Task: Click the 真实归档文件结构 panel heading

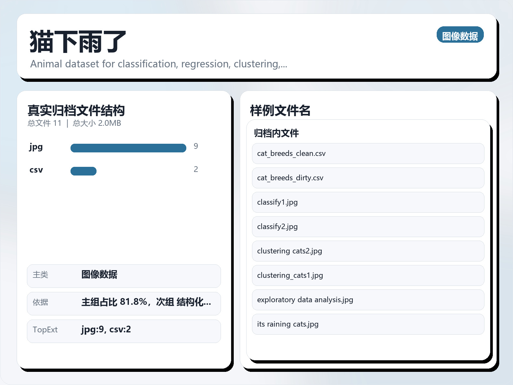Action: (x=76, y=111)
